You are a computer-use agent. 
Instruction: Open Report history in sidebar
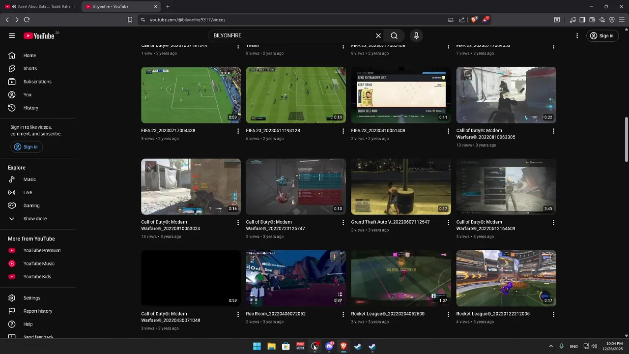click(38, 311)
